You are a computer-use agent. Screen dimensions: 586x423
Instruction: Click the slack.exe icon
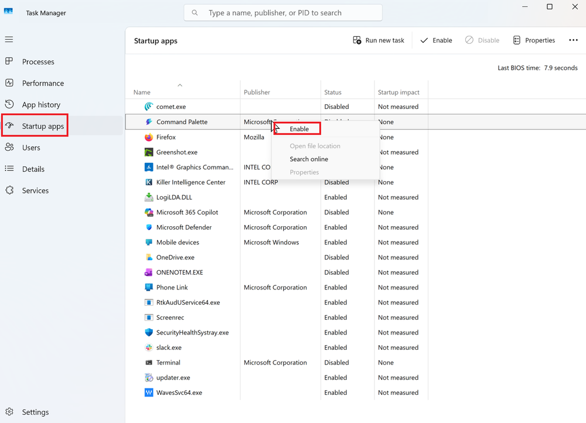(x=149, y=347)
